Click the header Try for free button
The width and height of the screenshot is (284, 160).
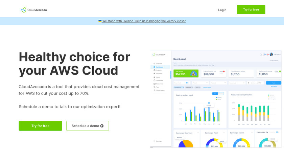point(251,9)
